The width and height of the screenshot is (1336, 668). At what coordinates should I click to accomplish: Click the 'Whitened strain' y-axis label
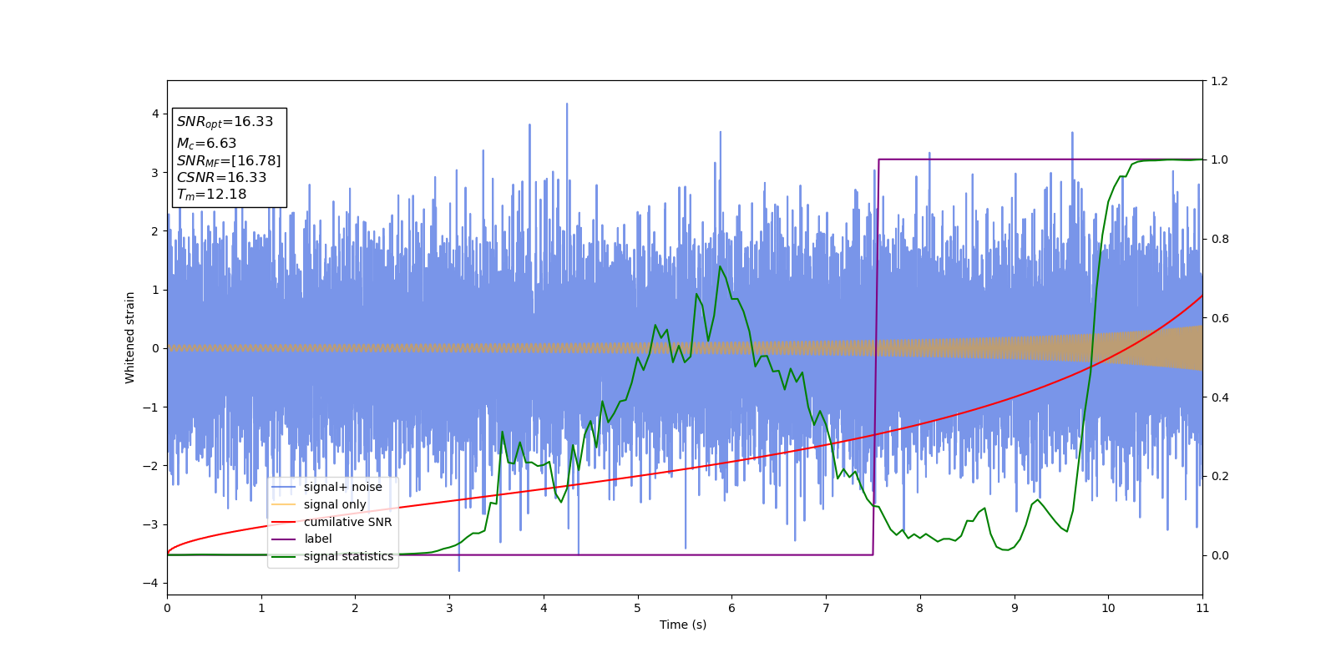(x=130, y=337)
